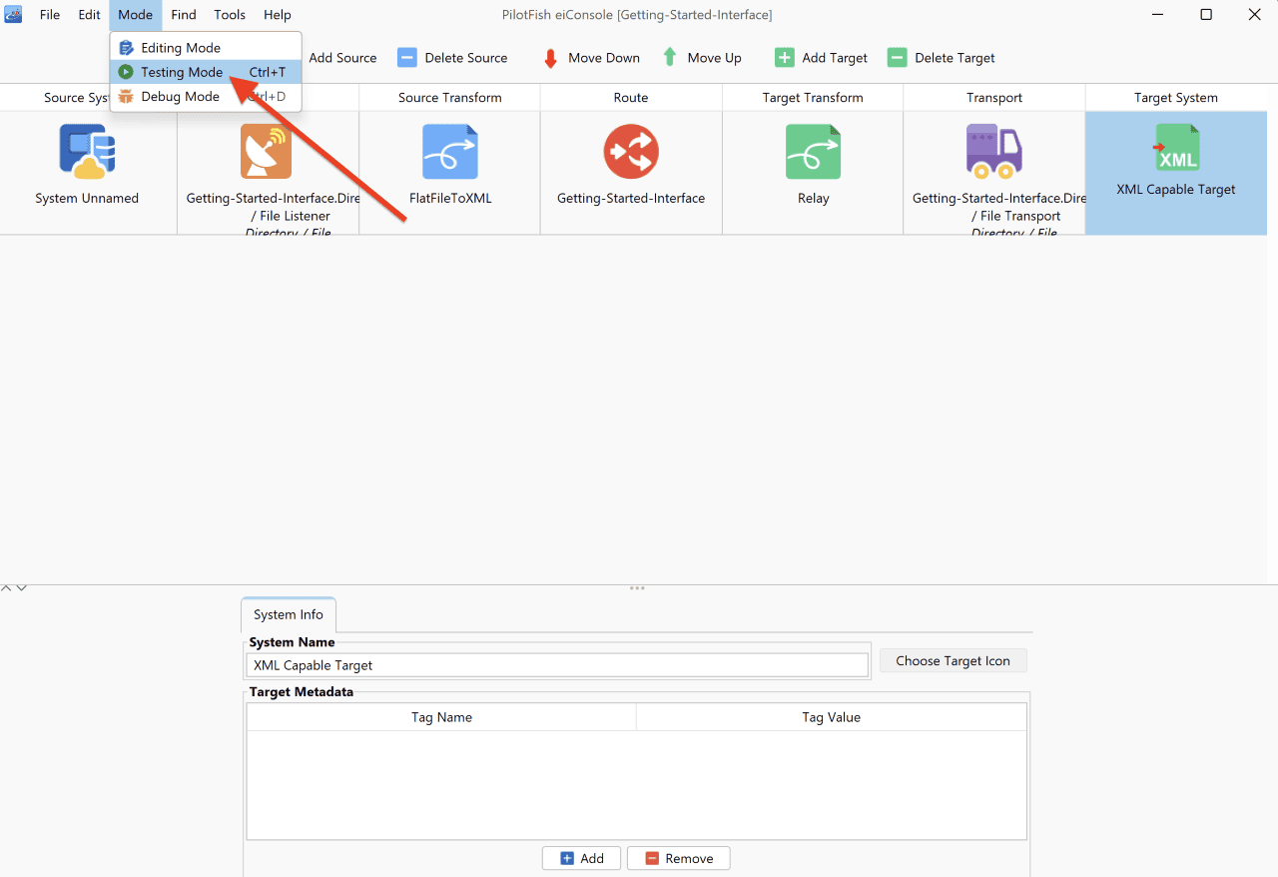Open the Relay target transform icon
Image resolution: width=1278 pixels, height=877 pixels.
coord(813,152)
